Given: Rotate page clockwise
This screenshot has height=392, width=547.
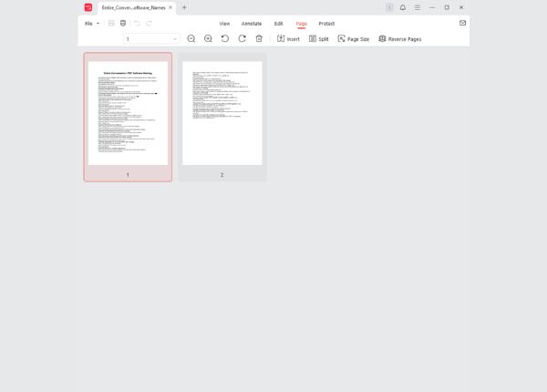Looking at the screenshot, I should pyautogui.click(x=243, y=38).
